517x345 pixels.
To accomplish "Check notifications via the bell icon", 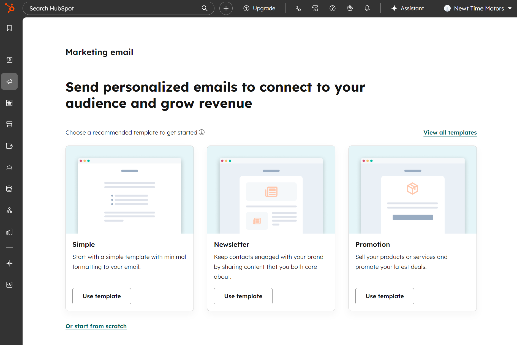I will click(368, 8).
